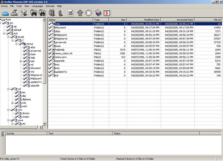Click the first folder binoculars search icon
The width and height of the screenshot is (223, 161).
(34, 13)
